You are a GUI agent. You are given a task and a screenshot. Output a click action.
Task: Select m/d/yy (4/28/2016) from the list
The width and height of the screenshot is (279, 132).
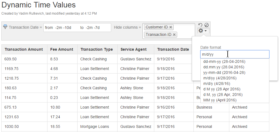[220, 78]
